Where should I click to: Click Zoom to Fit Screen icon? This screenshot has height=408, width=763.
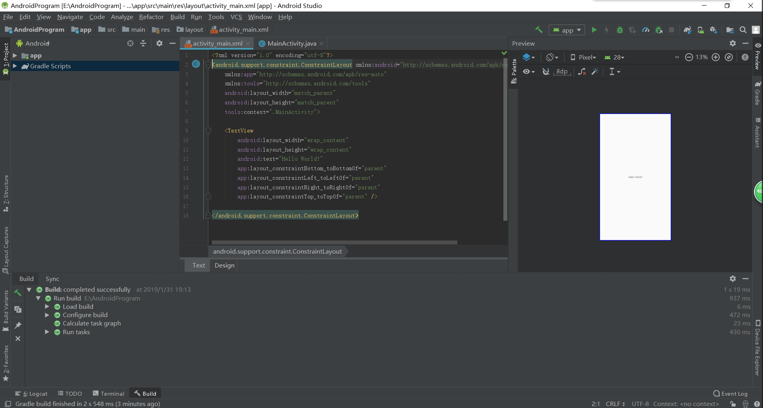729,57
